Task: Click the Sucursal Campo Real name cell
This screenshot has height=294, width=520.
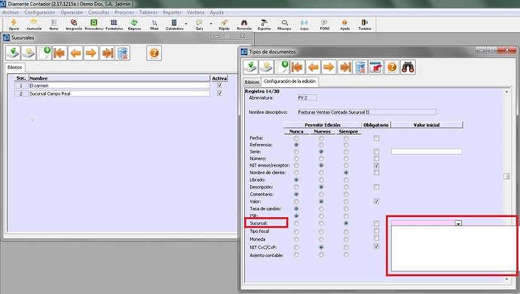Action: [119, 93]
